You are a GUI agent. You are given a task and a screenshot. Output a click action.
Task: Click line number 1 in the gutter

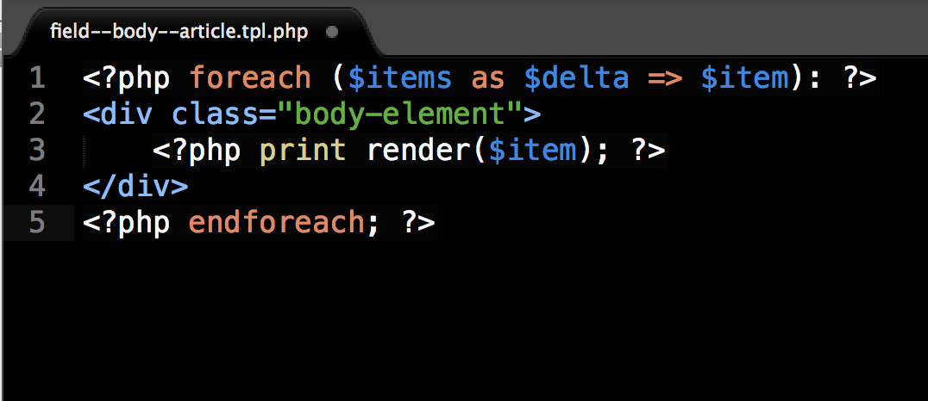[37, 78]
